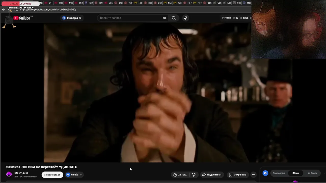Image resolution: width=326 pixels, height=183 pixels.
Task: Switch to the Kot browser tab
Action: (227, 3)
